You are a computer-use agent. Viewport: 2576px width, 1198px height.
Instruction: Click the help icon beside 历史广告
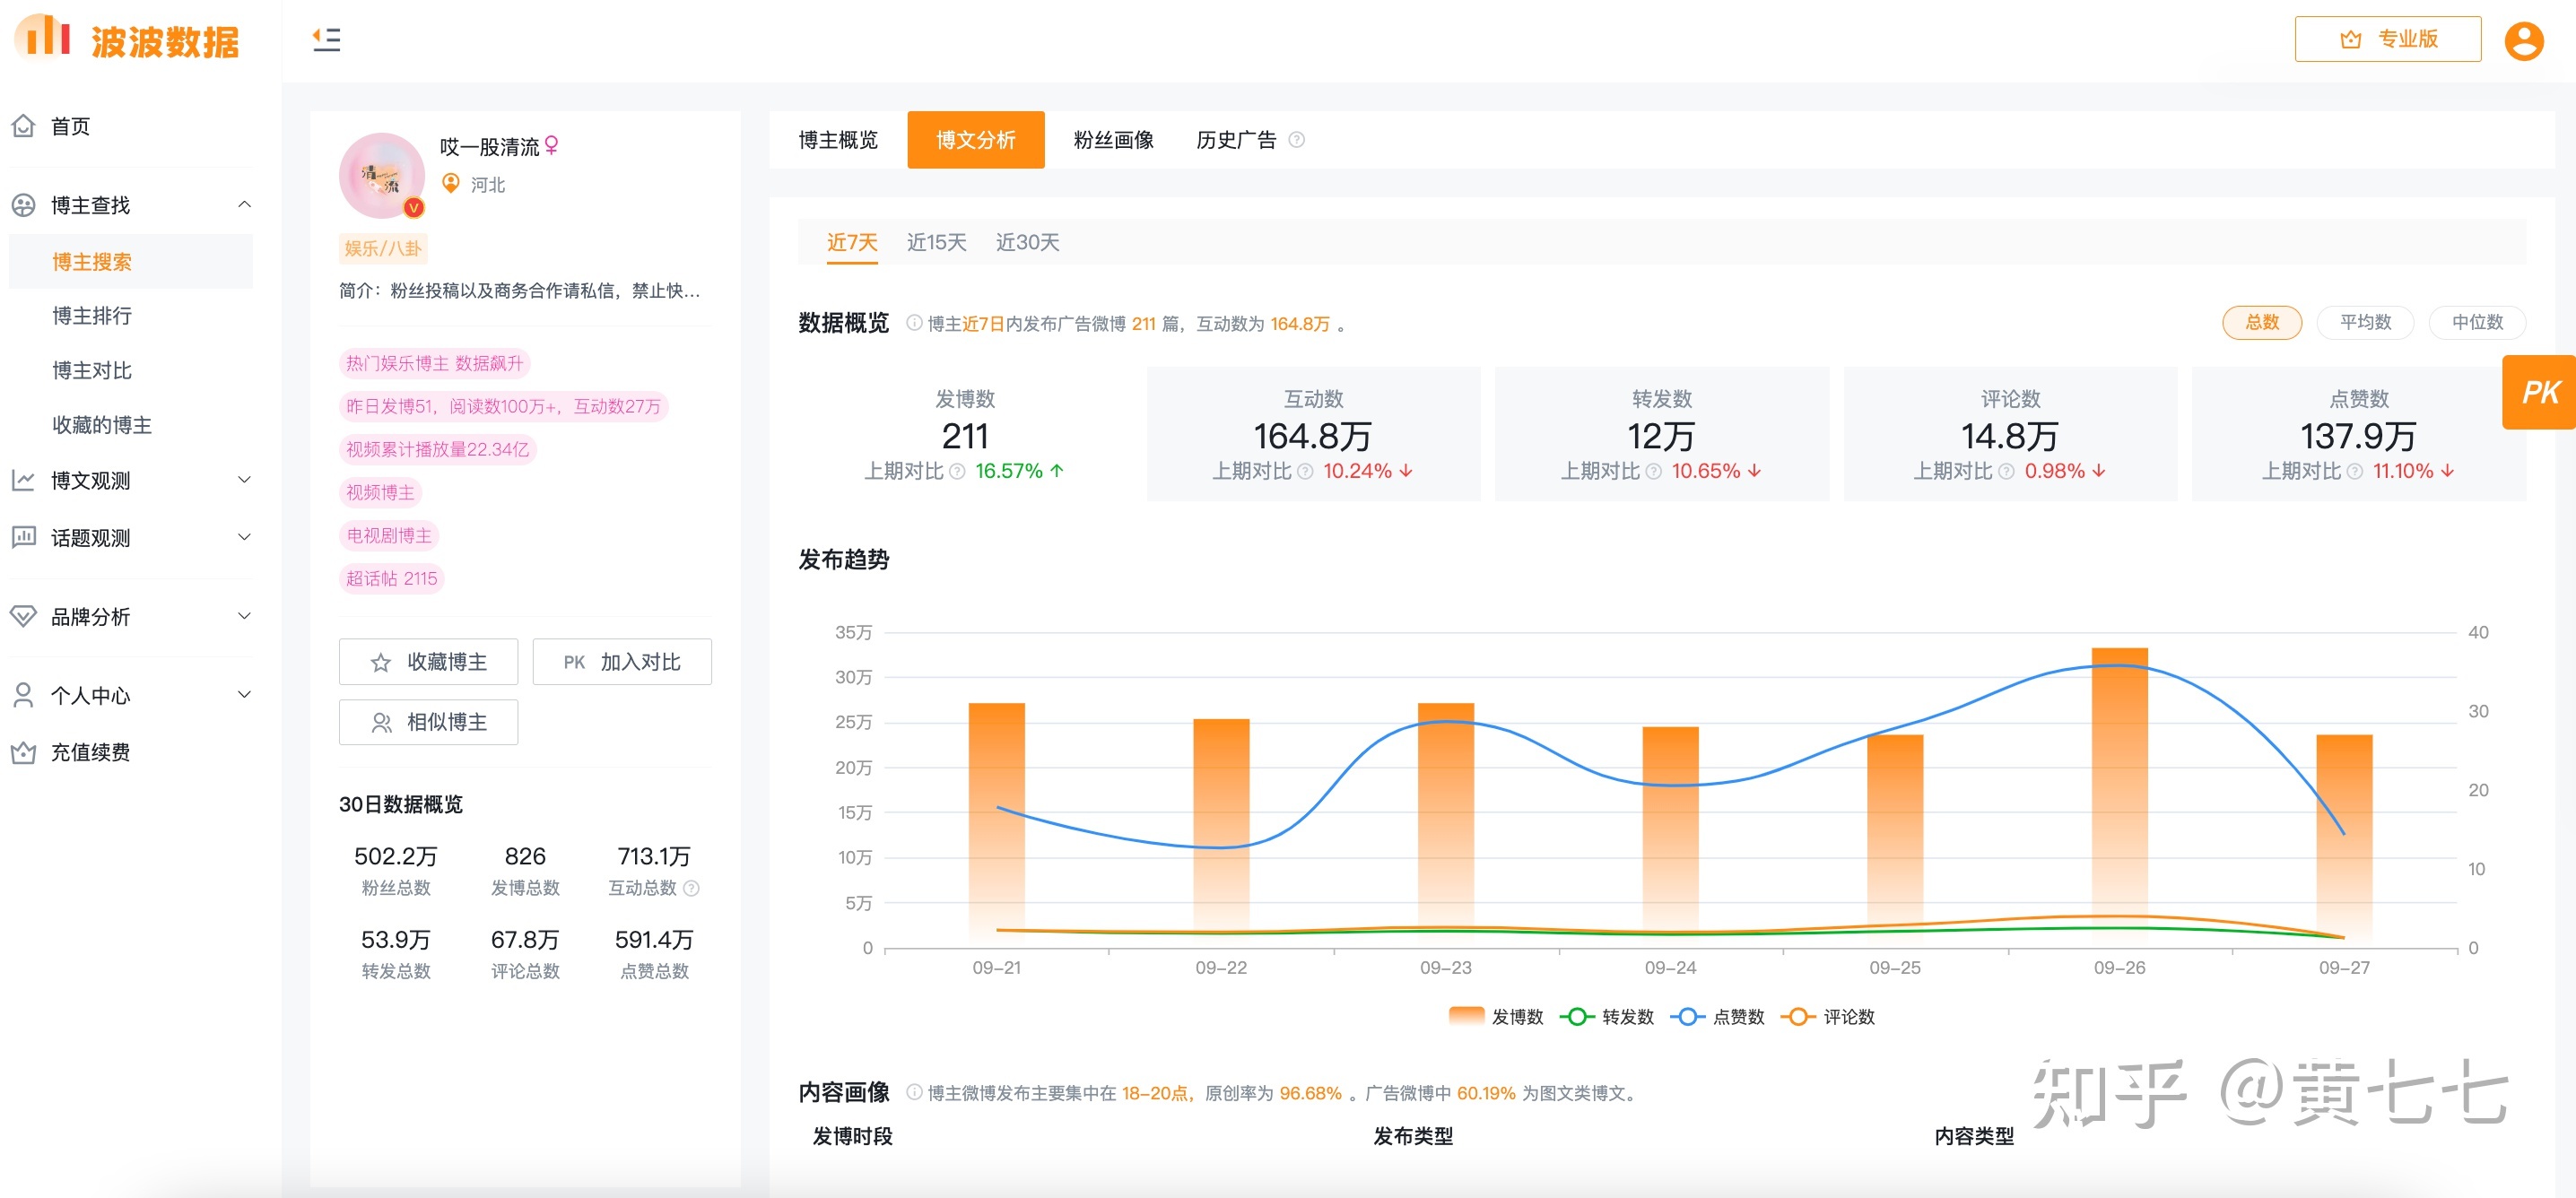1296,140
